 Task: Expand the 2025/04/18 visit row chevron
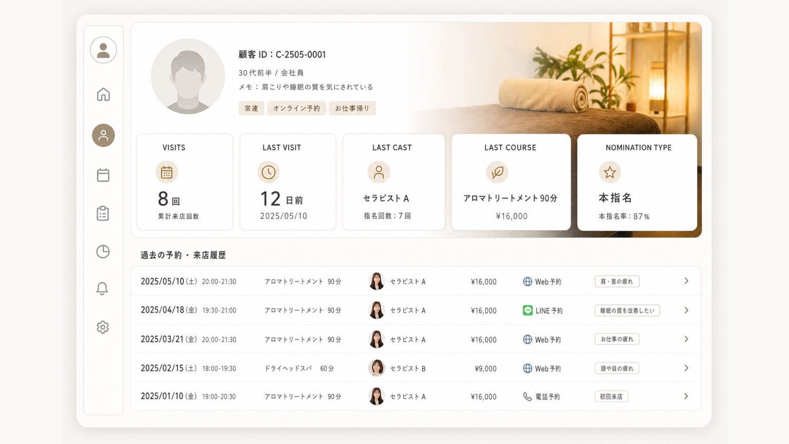686,310
